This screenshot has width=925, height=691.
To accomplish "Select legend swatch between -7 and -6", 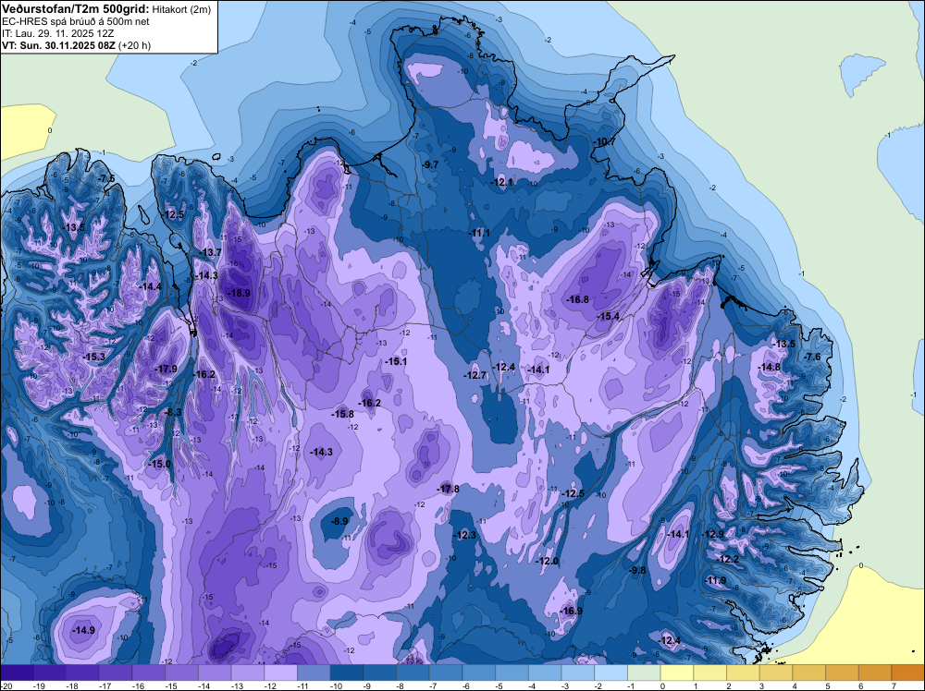I will pyautogui.click(x=446, y=673).
